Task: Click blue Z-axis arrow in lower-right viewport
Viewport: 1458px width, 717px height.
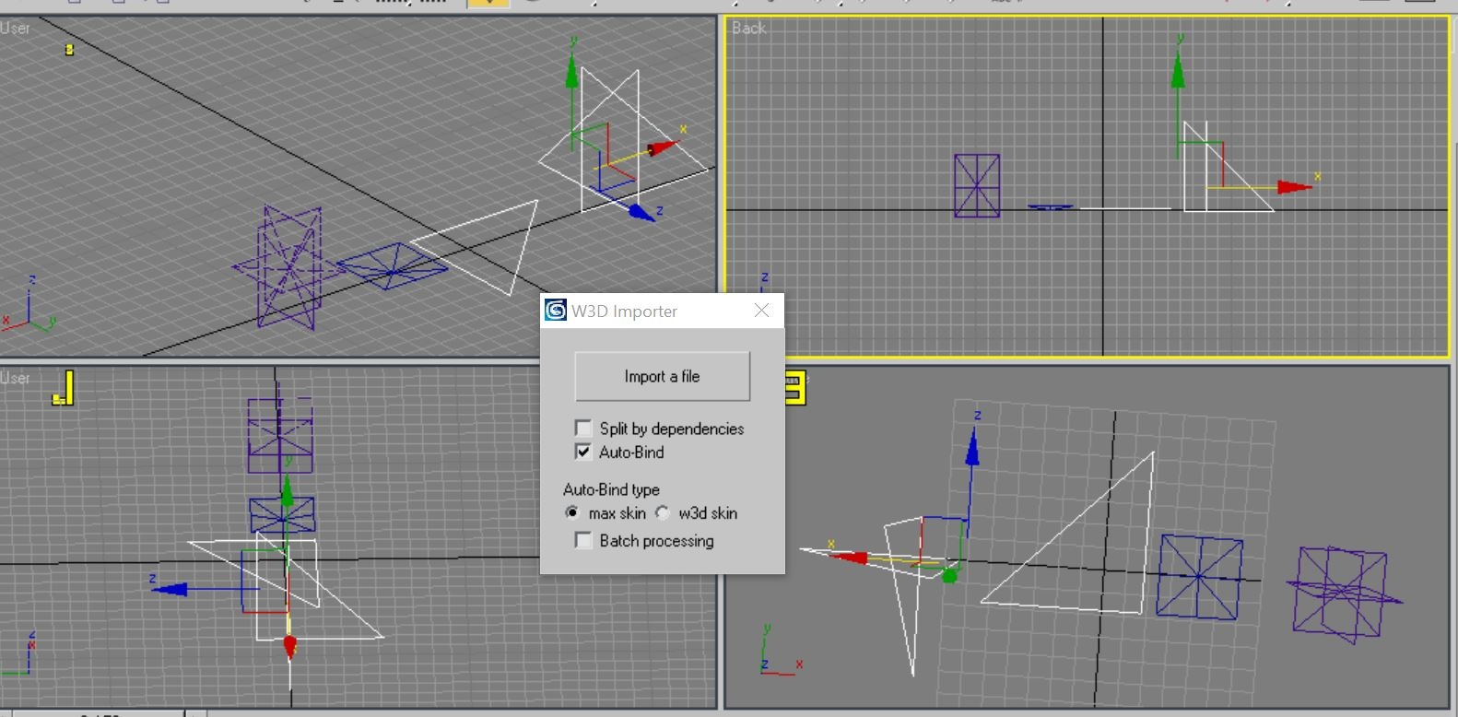Action: pos(971,447)
